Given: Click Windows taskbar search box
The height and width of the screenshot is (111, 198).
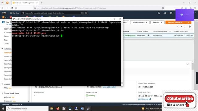Looking at the screenshot, I should coord(27,109).
